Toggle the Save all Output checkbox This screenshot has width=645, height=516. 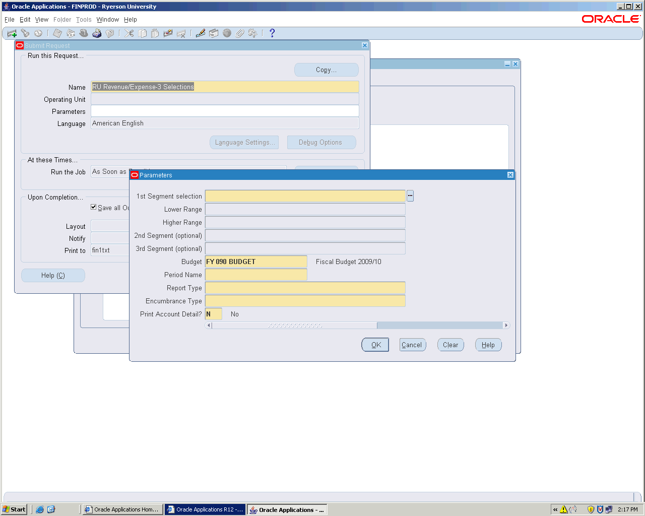coord(94,207)
